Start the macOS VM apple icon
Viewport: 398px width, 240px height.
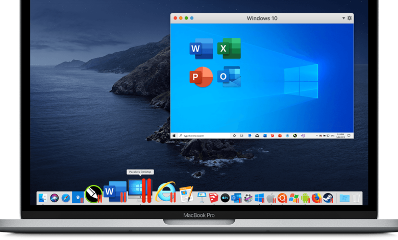pyautogui.click(x=271, y=198)
